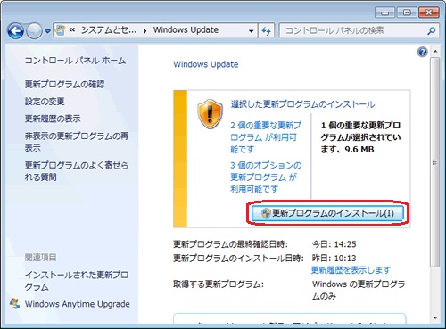446x329 pixels.
Task: Click the double chevron in address bar
Action: 72,30
